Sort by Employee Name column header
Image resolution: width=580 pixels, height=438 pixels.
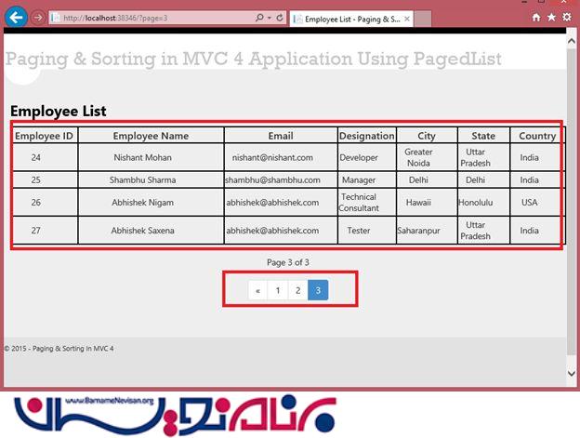[x=151, y=136]
